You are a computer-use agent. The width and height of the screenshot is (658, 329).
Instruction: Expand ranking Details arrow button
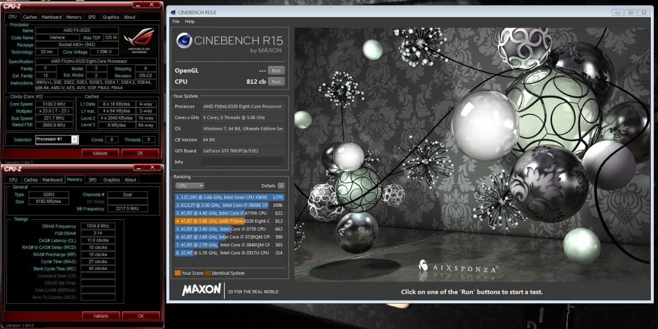point(281,186)
